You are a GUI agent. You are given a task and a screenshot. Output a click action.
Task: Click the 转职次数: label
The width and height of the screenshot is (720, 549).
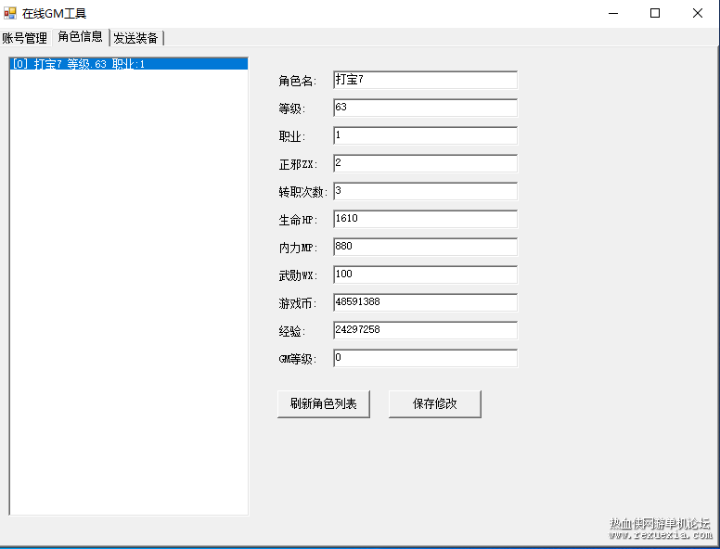pos(303,192)
